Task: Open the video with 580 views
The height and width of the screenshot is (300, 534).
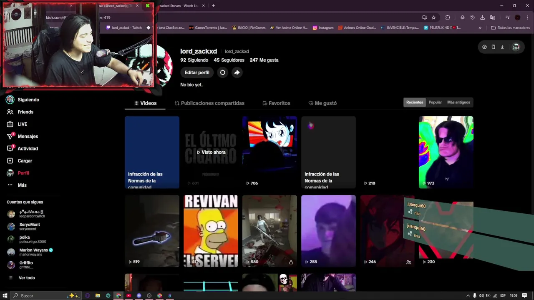Action: point(270,231)
